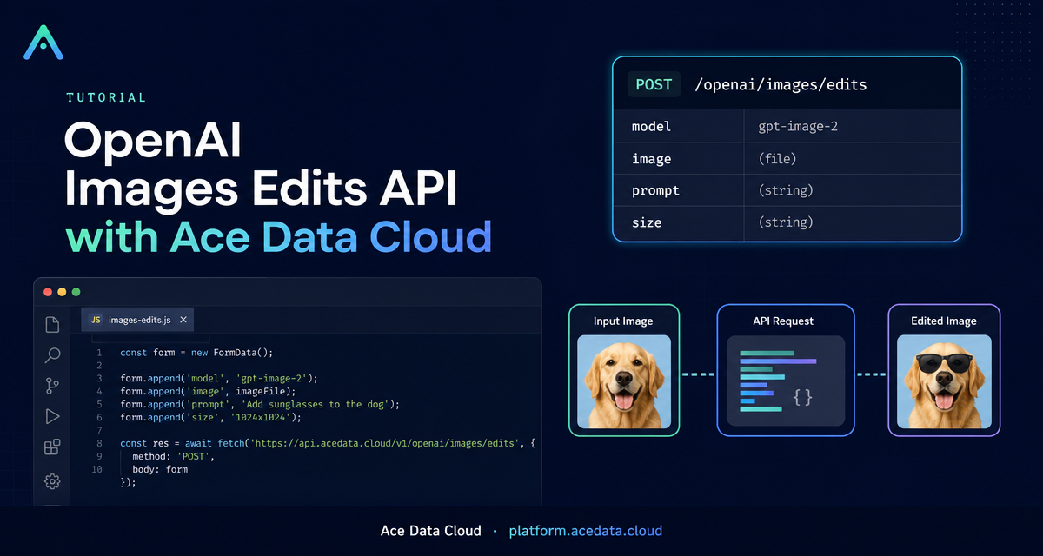Select the prompt parameter name cell

pyautogui.click(x=679, y=190)
